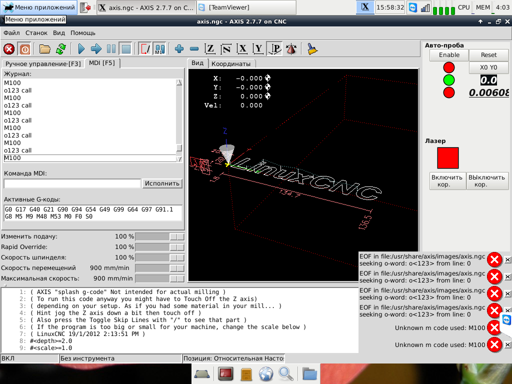
Task: Run the program with play icon
Action: click(81, 49)
